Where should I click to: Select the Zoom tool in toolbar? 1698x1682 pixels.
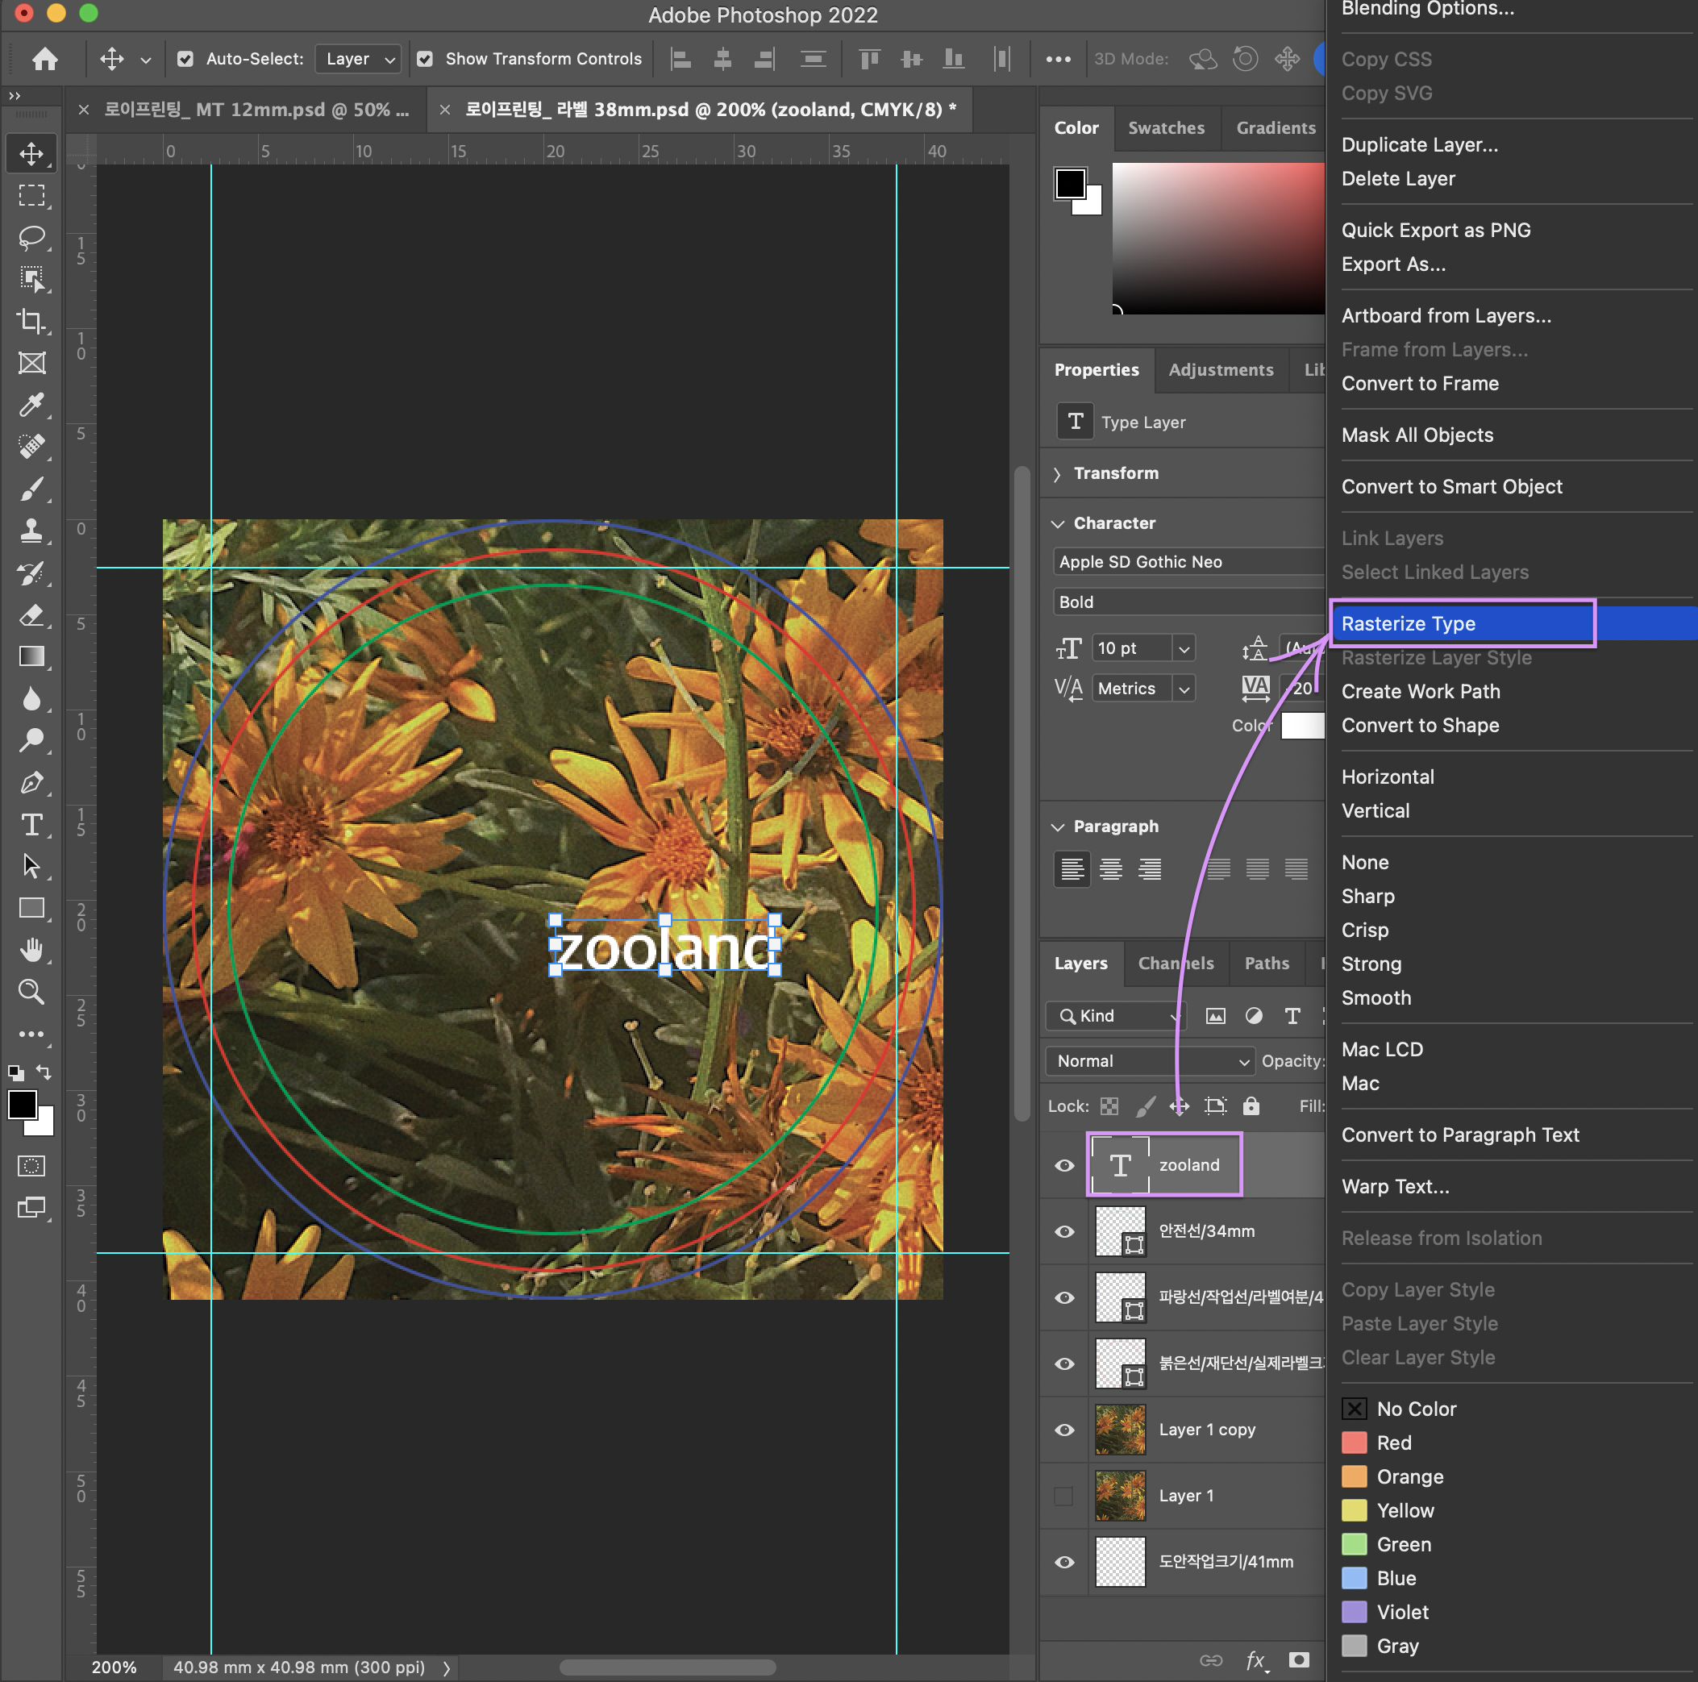pos(31,992)
